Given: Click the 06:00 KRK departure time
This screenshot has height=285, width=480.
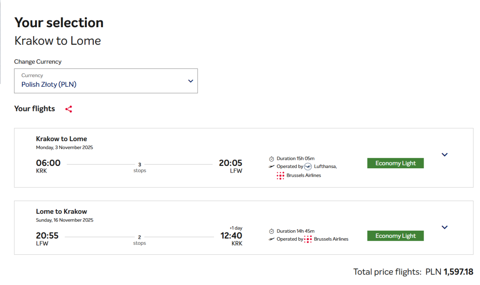Looking at the screenshot, I should click(48, 163).
